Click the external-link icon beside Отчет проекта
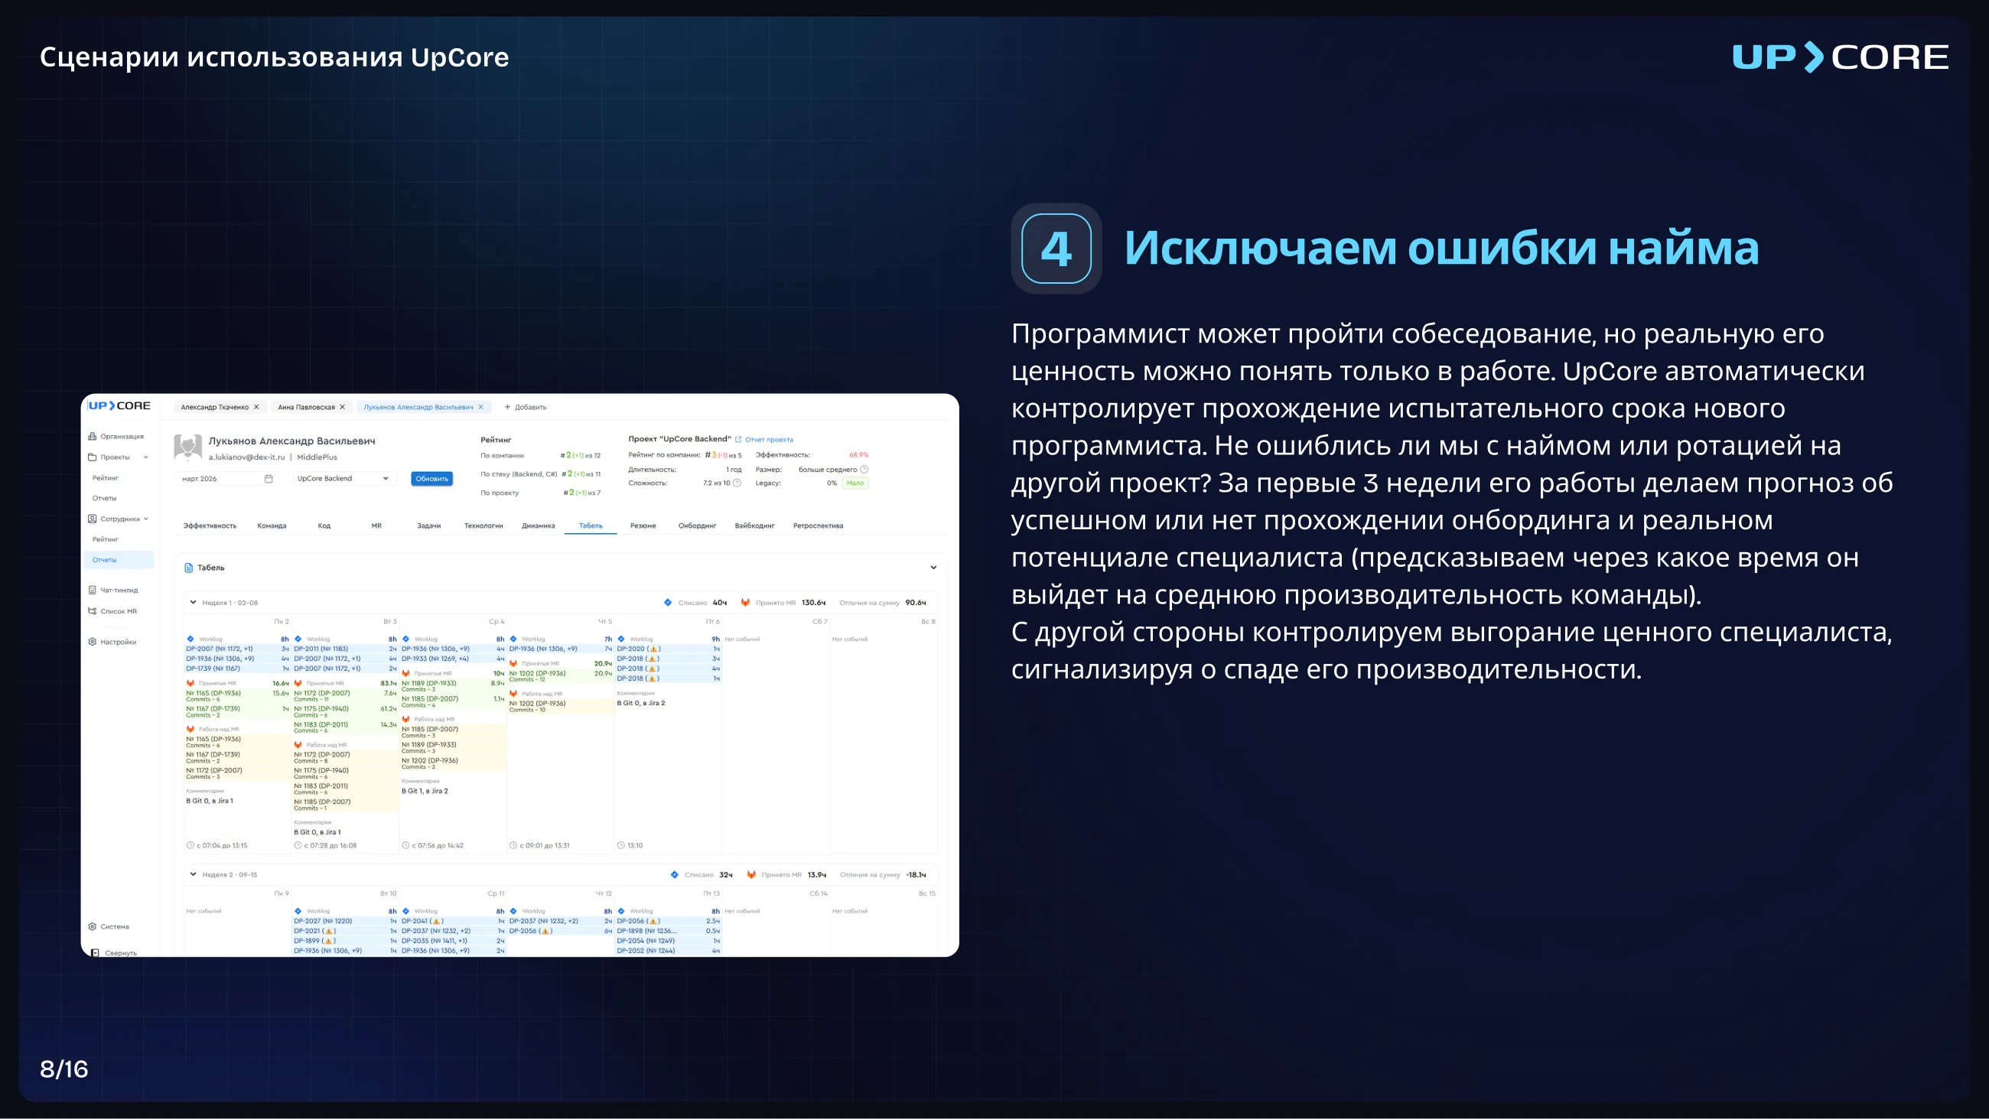Screen dimensions: 1989x1119 pos(738,439)
